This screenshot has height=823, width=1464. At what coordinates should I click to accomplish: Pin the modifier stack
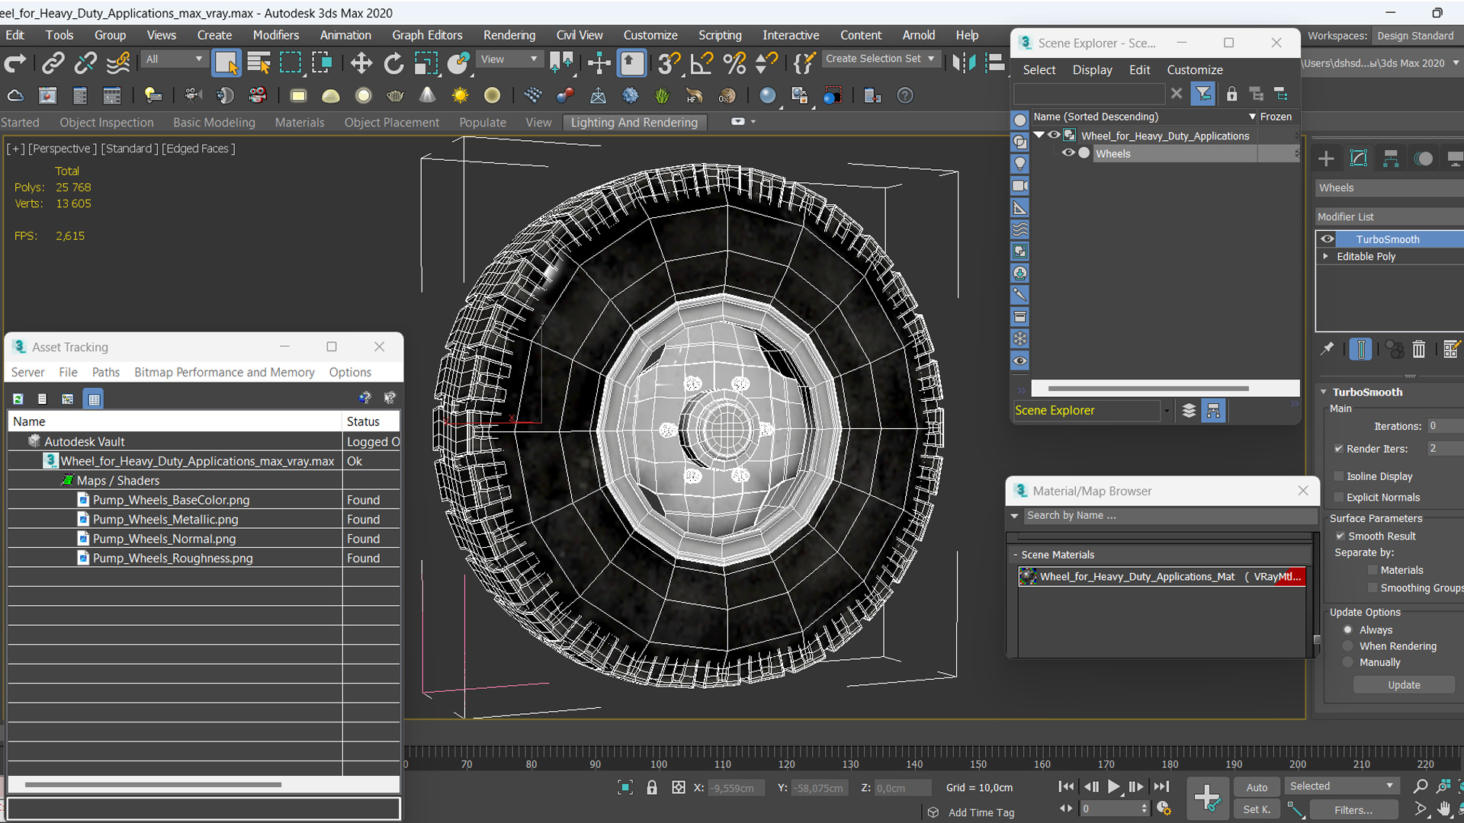1328,349
